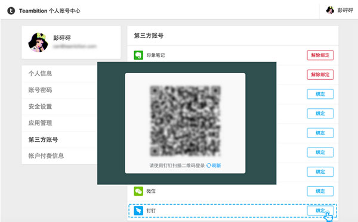Click the refresh icon beside 刷新
Viewport: 358px width, 222px height.
(x=209, y=165)
